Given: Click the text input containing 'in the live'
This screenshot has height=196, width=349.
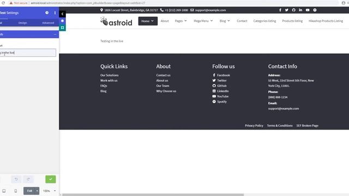Looking at the screenshot, I should 28,53.
